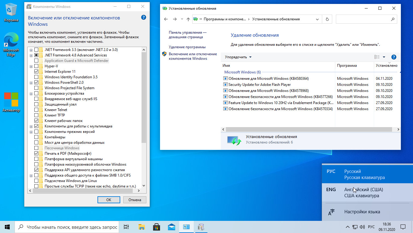The width and height of the screenshot is (413, 233).
Task: Open the Упорядочить dropdown menu
Action: pyautogui.click(x=238, y=57)
